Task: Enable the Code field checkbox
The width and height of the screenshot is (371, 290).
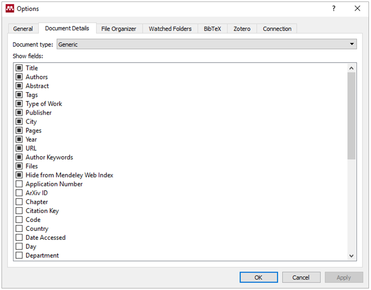Action: (x=19, y=219)
